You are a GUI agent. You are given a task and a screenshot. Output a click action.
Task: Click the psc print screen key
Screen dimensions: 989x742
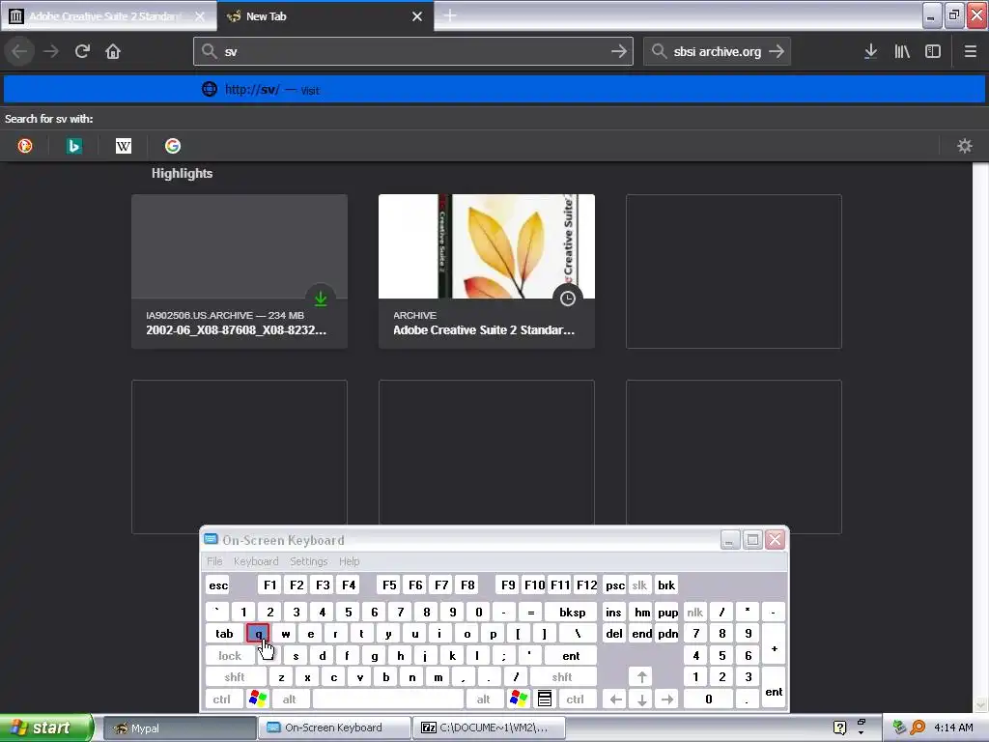tap(615, 585)
